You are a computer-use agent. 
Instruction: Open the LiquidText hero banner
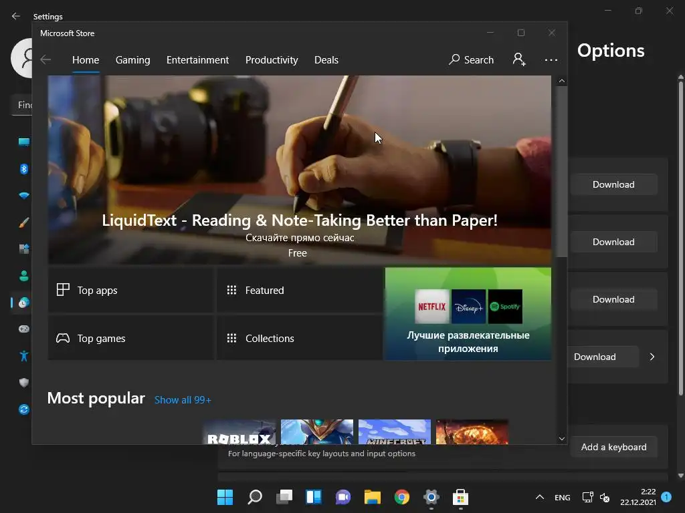pos(299,170)
